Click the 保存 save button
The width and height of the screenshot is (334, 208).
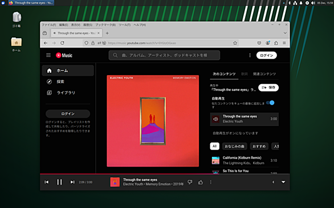coord(268,88)
